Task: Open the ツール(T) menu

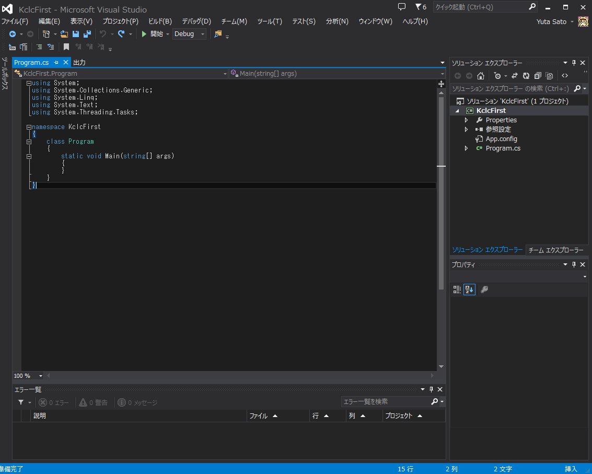Action: click(x=270, y=21)
